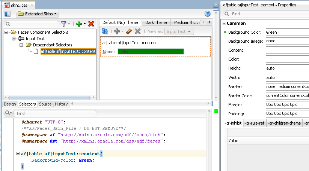Image resolution: width=309 pixels, height=171 pixels.
Task: Click the green hello preview input field
Action: 151,52
